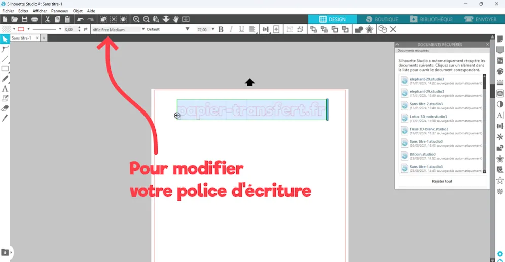
Task: Paste using the clipboard icon
Action: tap(67, 19)
